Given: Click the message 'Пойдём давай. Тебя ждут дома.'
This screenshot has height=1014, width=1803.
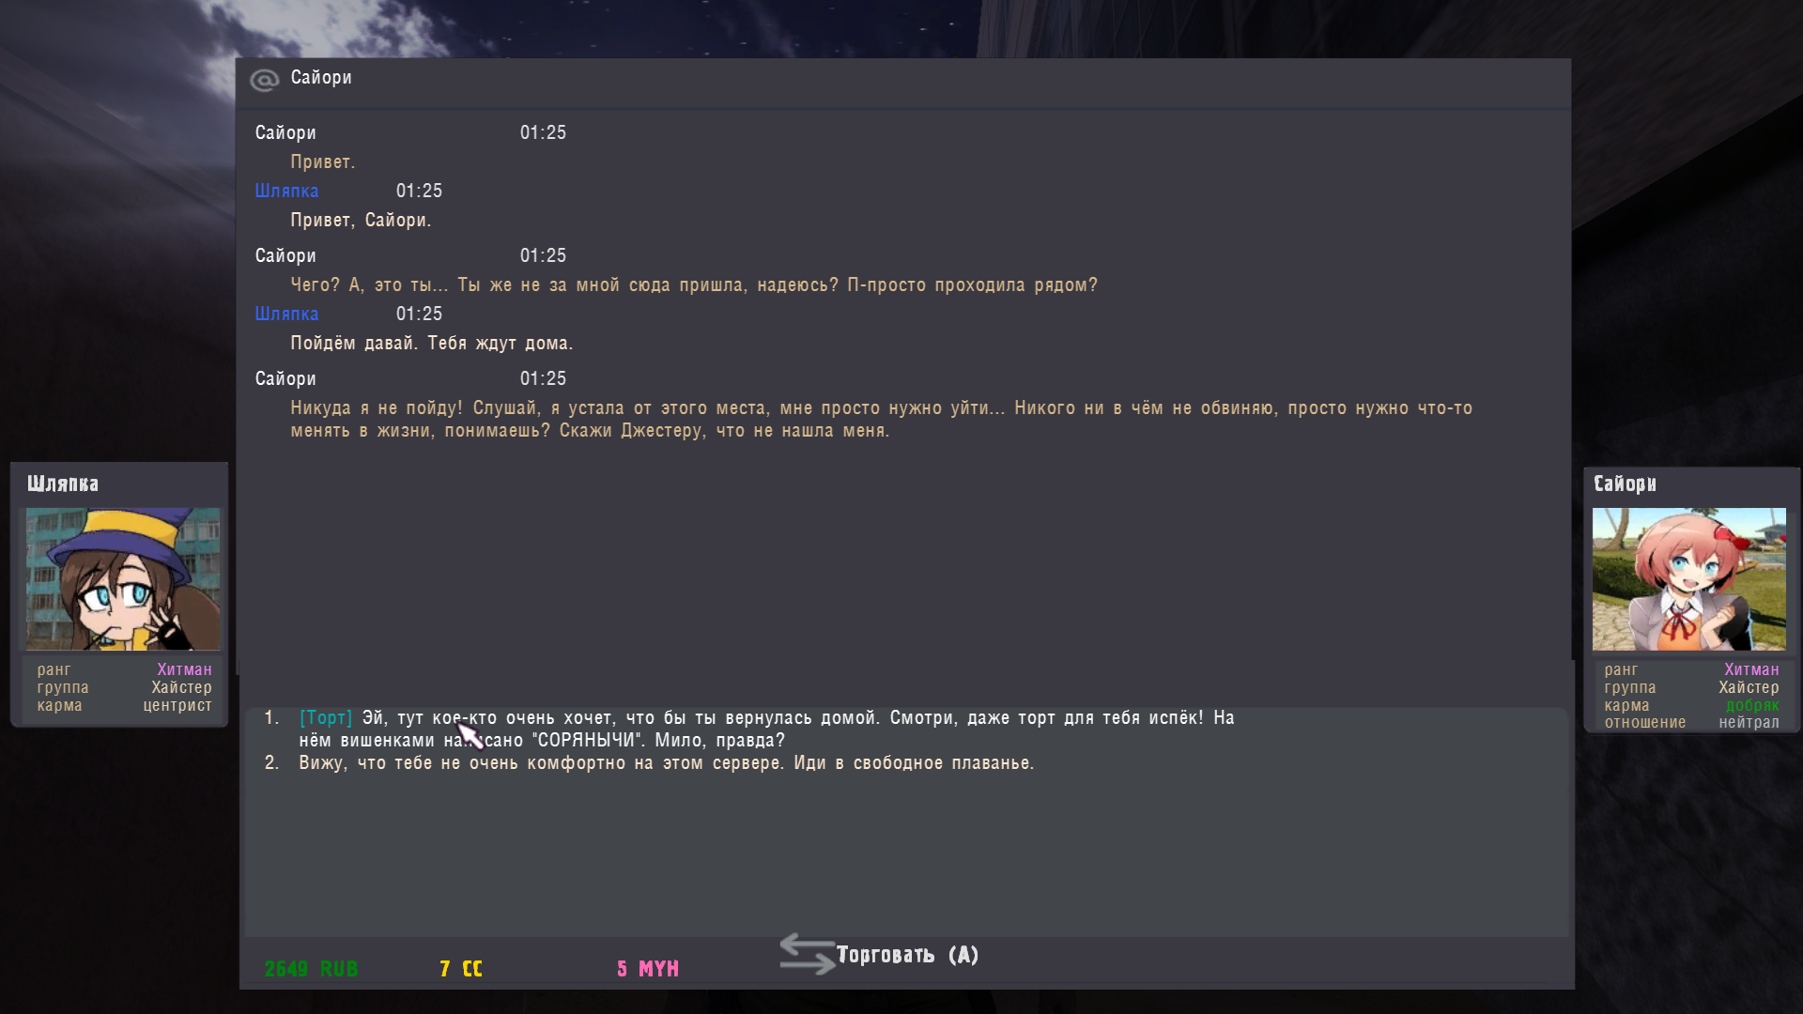Looking at the screenshot, I should coord(431,344).
